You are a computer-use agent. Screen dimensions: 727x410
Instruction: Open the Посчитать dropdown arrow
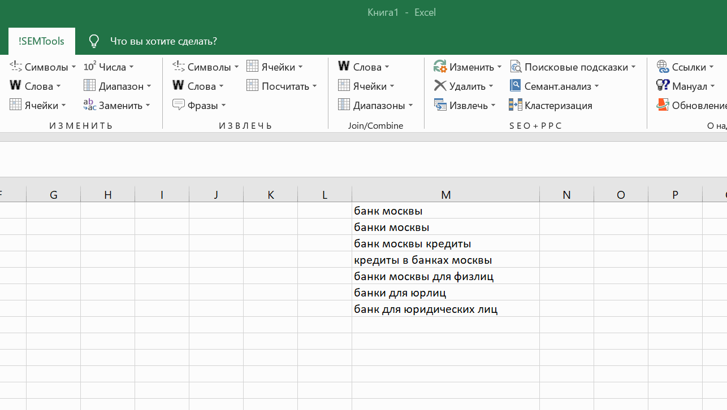pos(314,86)
